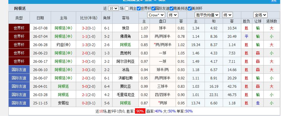The width and height of the screenshot is (281, 116).
Task: Open the 1-3(0-2) score of 约旦 match
Action: [x=89, y=45]
